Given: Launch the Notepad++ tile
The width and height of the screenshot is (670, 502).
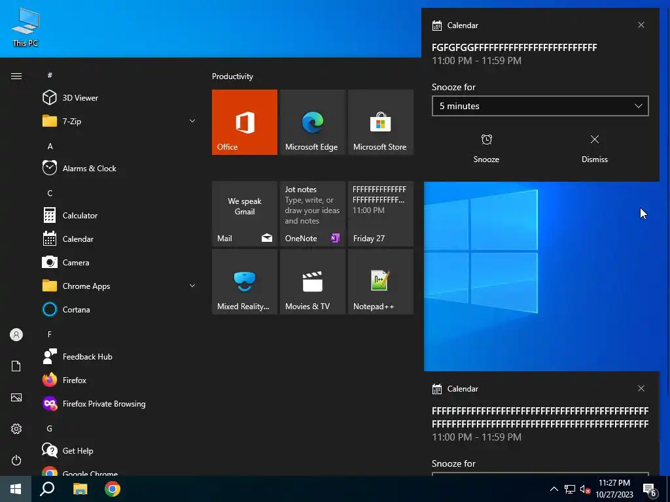Looking at the screenshot, I should coord(381,282).
